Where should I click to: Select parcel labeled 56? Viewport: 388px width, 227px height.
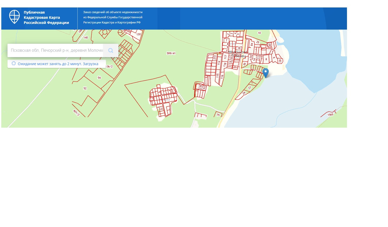(99, 78)
